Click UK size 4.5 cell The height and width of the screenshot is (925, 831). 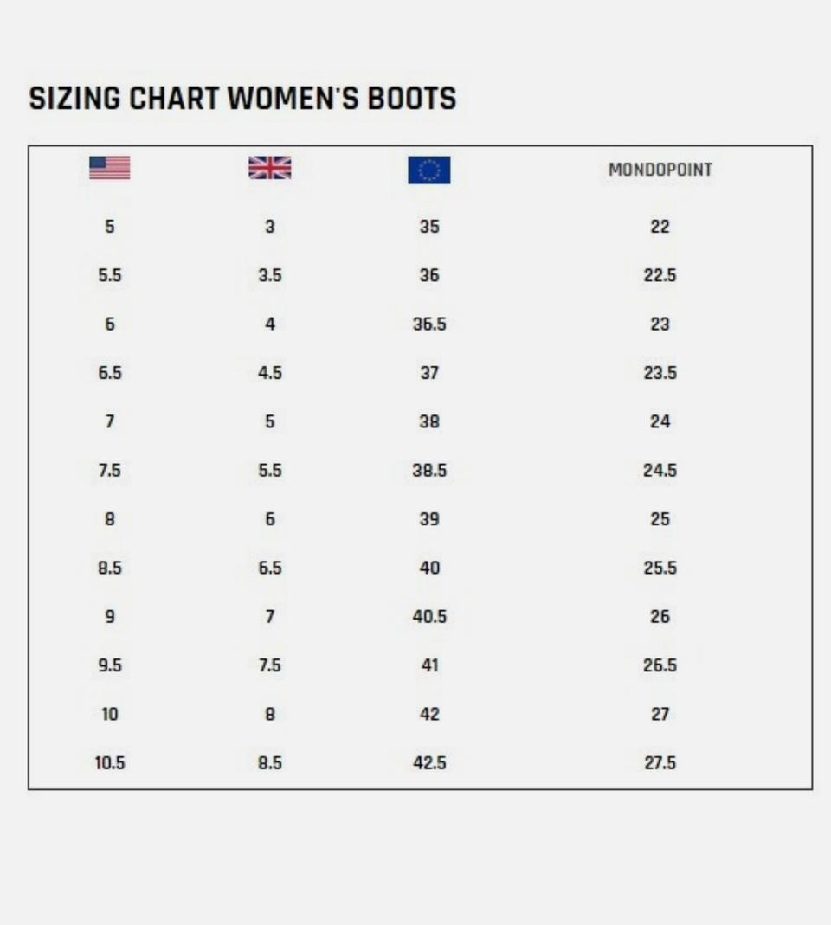tap(270, 373)
